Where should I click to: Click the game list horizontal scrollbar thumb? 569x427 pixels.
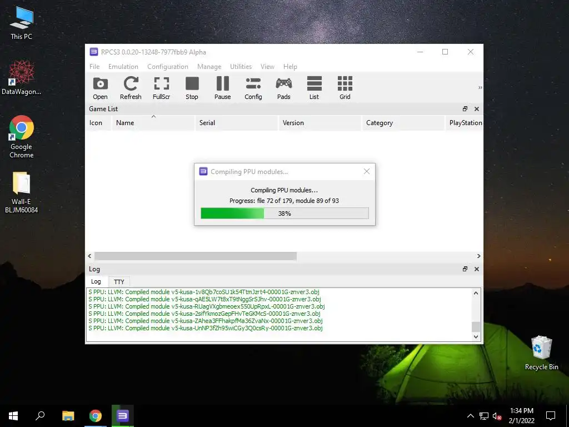[x=196, y=256]
